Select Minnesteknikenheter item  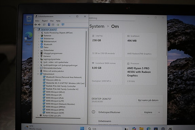[52, 68]
